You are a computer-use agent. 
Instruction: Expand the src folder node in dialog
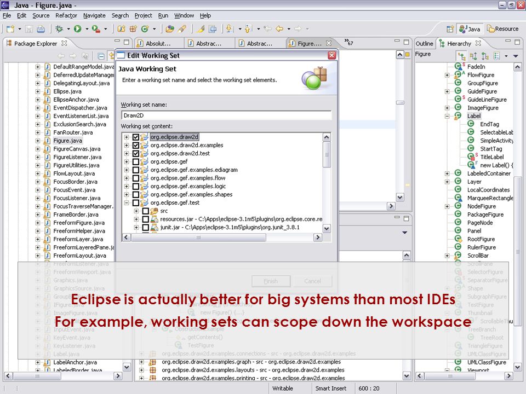coord(136,211)
